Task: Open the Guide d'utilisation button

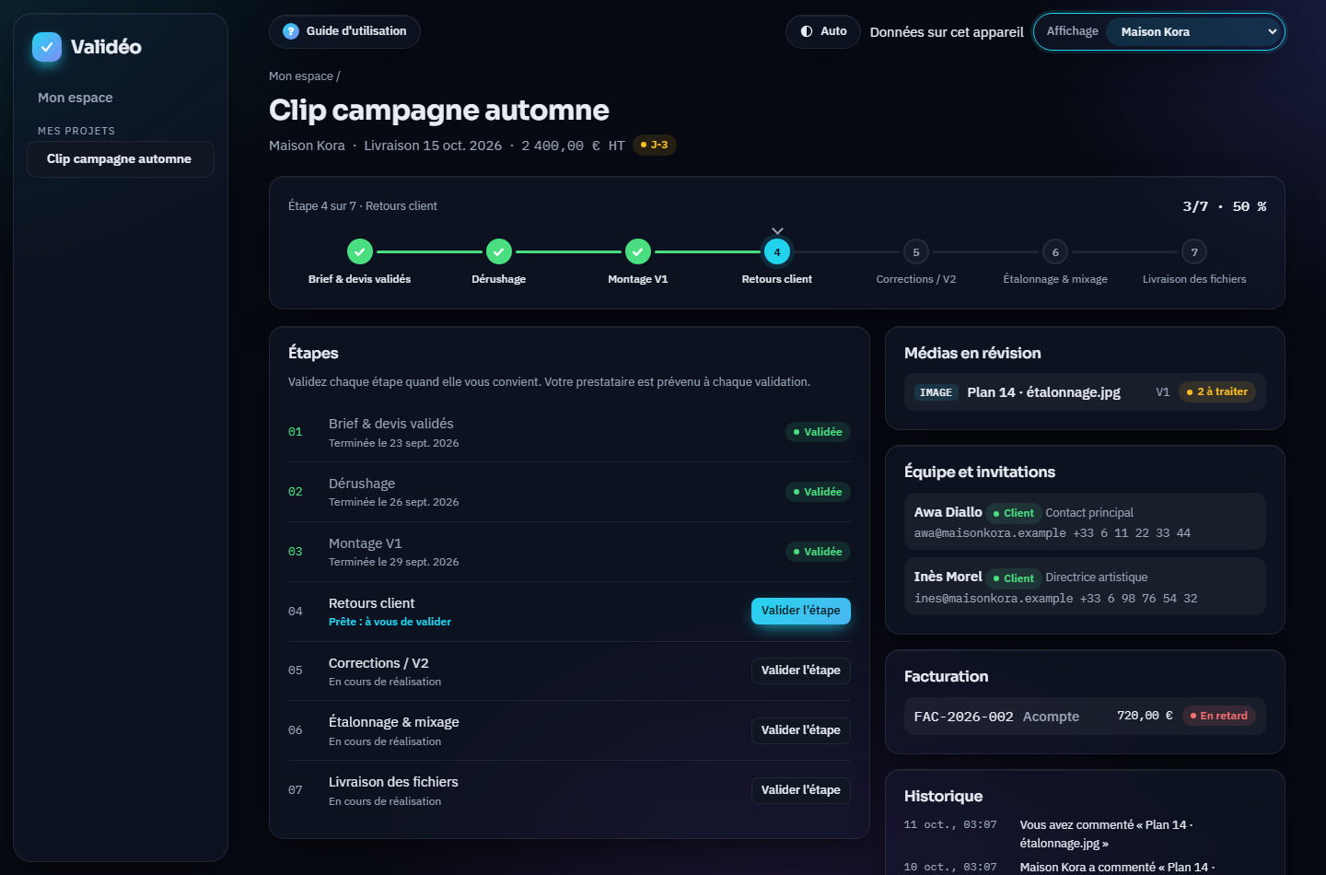Action: click(344, 31)
